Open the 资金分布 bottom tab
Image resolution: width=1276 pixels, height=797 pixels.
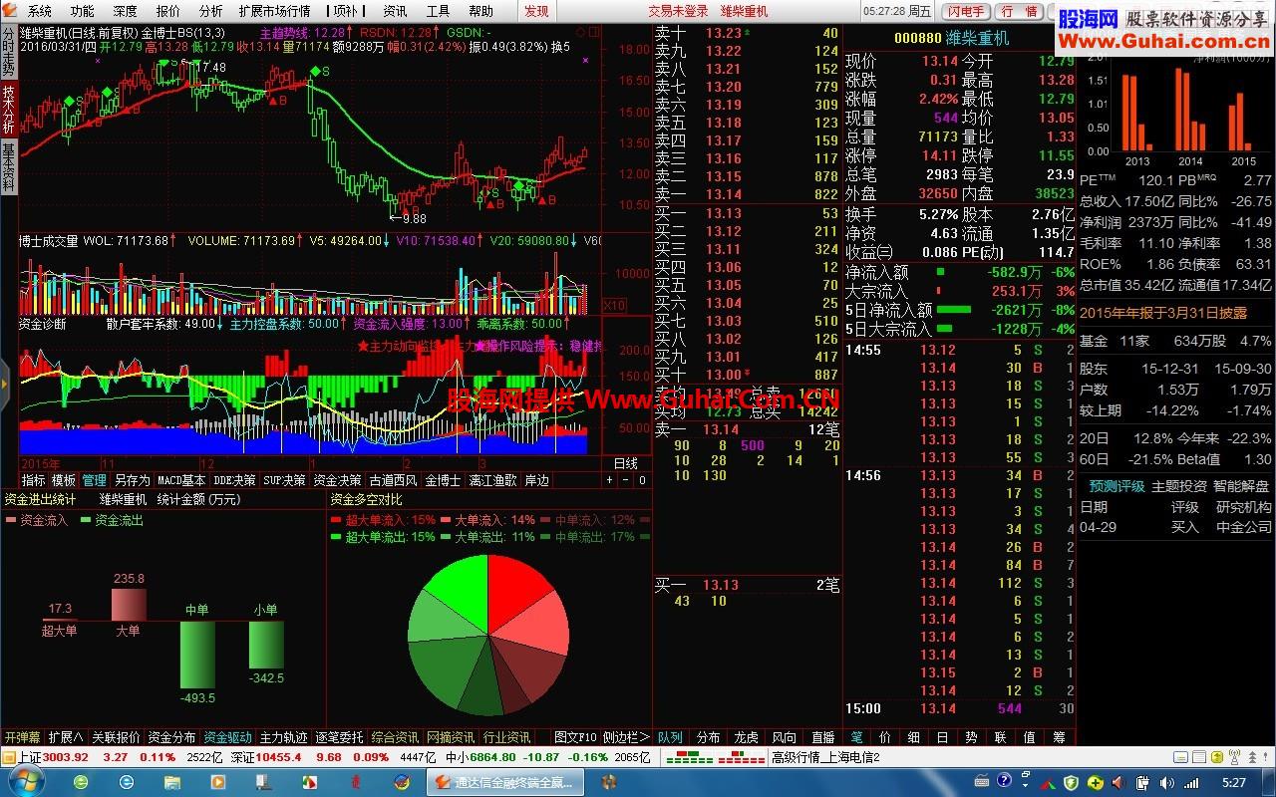tap(171, 737)
